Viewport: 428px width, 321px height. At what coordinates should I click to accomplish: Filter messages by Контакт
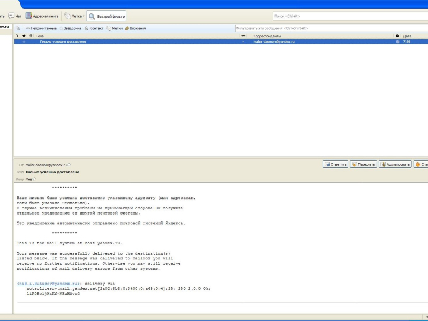click(94, 28)
